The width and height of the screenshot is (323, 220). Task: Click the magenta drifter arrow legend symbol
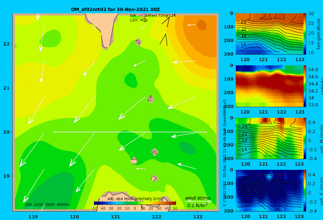[143, 16]
